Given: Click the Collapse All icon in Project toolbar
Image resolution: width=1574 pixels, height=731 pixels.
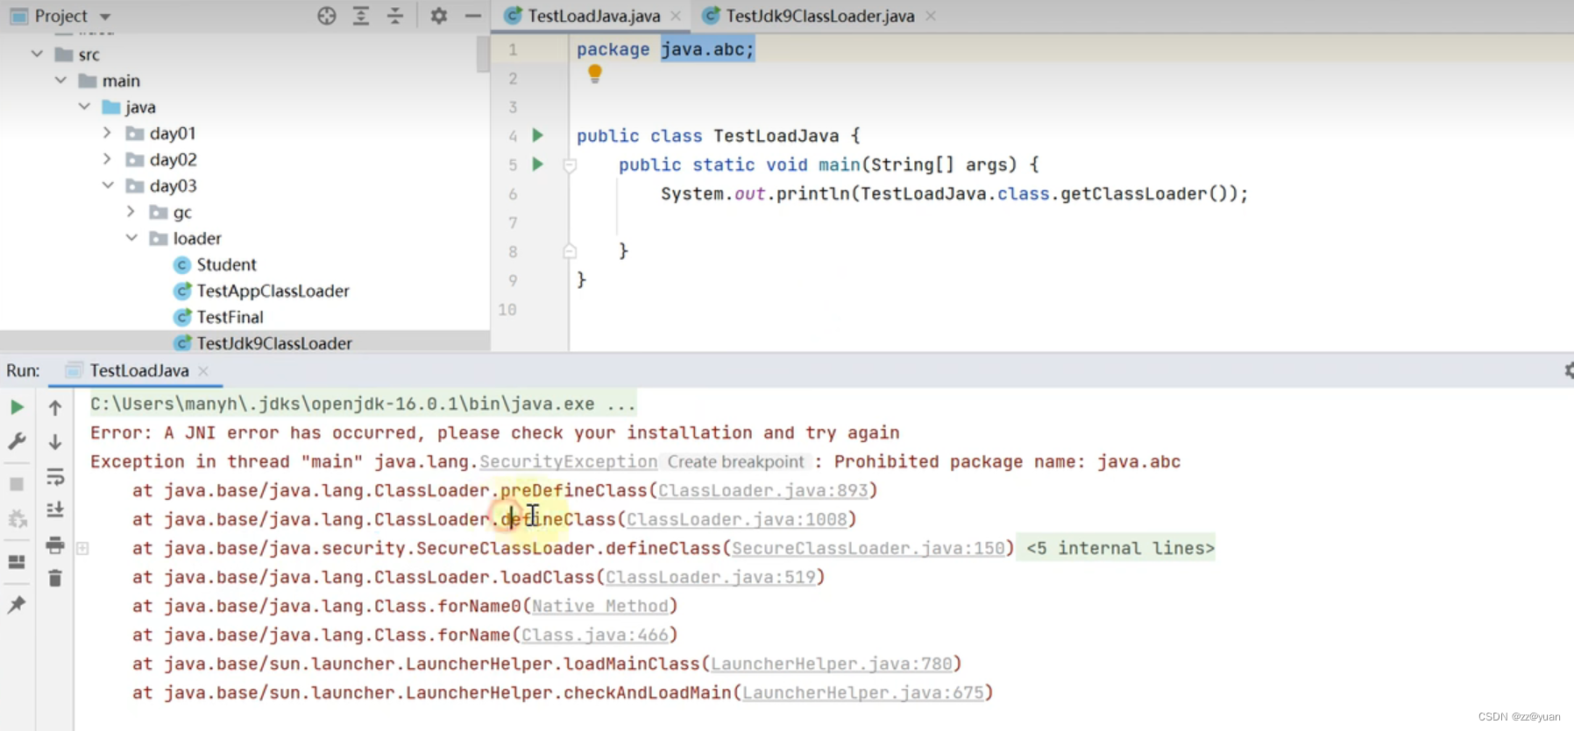Looking at the screenshot, I should 395,16.
